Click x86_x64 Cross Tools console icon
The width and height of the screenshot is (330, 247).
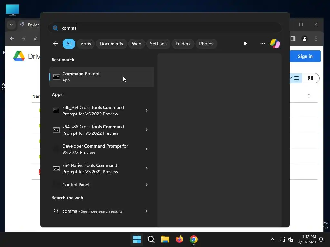[56, 110]
